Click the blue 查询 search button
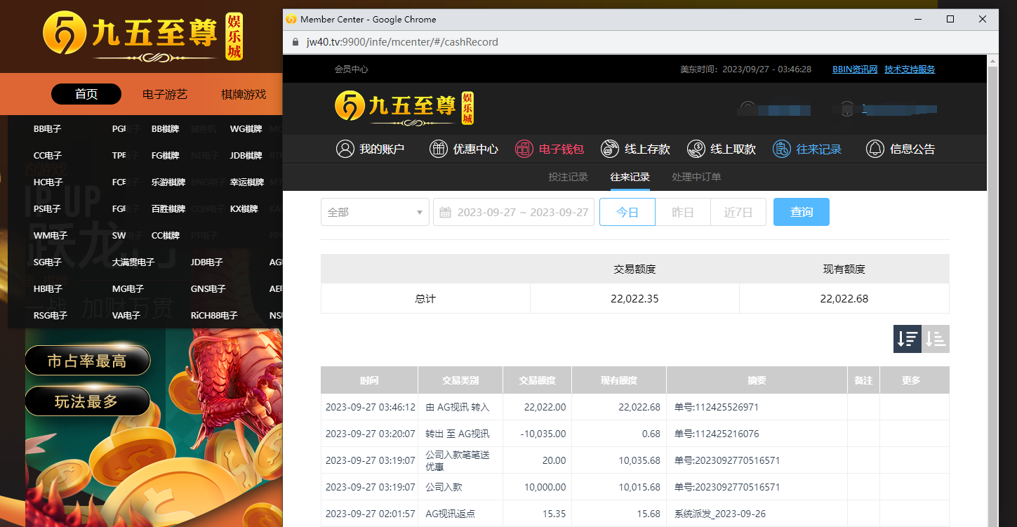The height and width of the screenshot is (527, 1017). pos(801,212)
